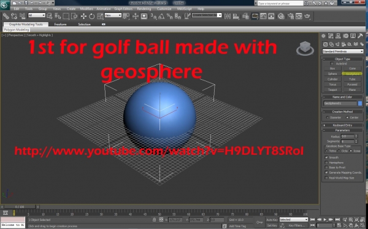This screenshot has width=368, height=229.
Task: Open the Create Selection Set dropdown
Action: [x=207, y=15]
